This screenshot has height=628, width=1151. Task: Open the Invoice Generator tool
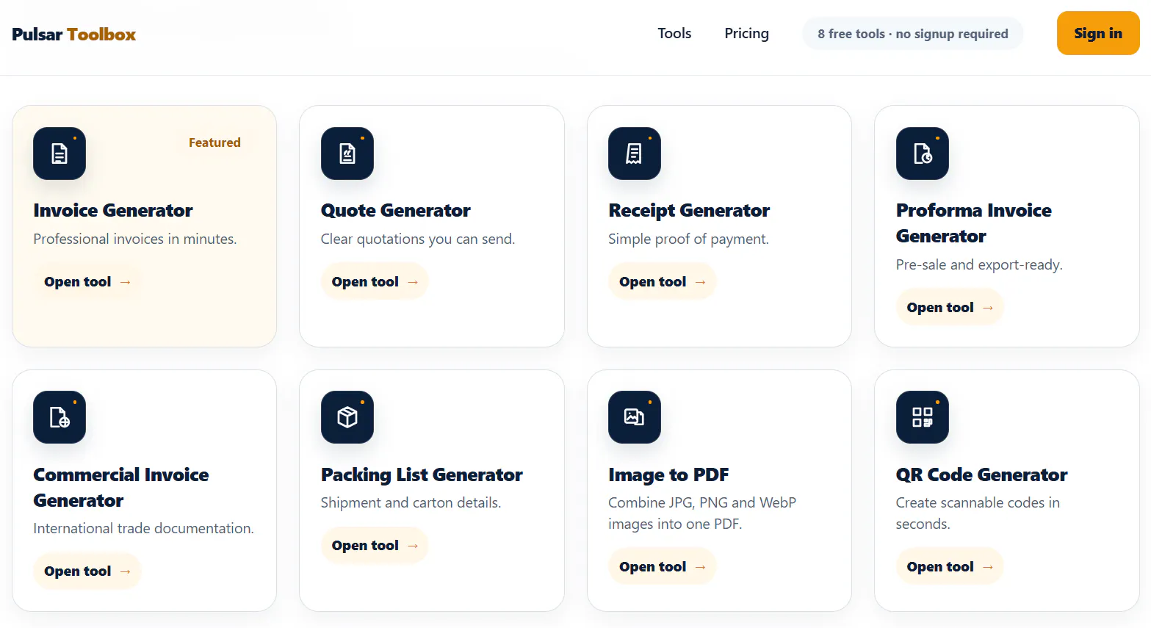[87, 281]
